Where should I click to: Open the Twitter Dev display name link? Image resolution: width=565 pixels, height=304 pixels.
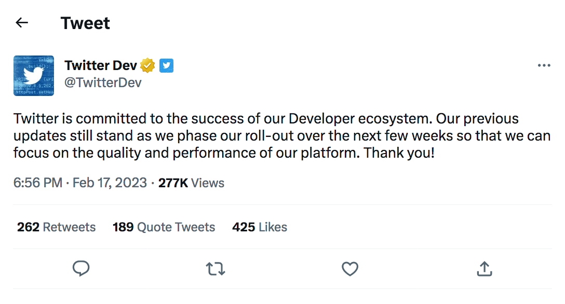pyautogui.click(x=101, y=65)
